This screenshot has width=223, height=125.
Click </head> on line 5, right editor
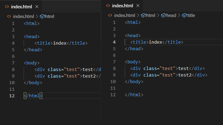(134, 49)
